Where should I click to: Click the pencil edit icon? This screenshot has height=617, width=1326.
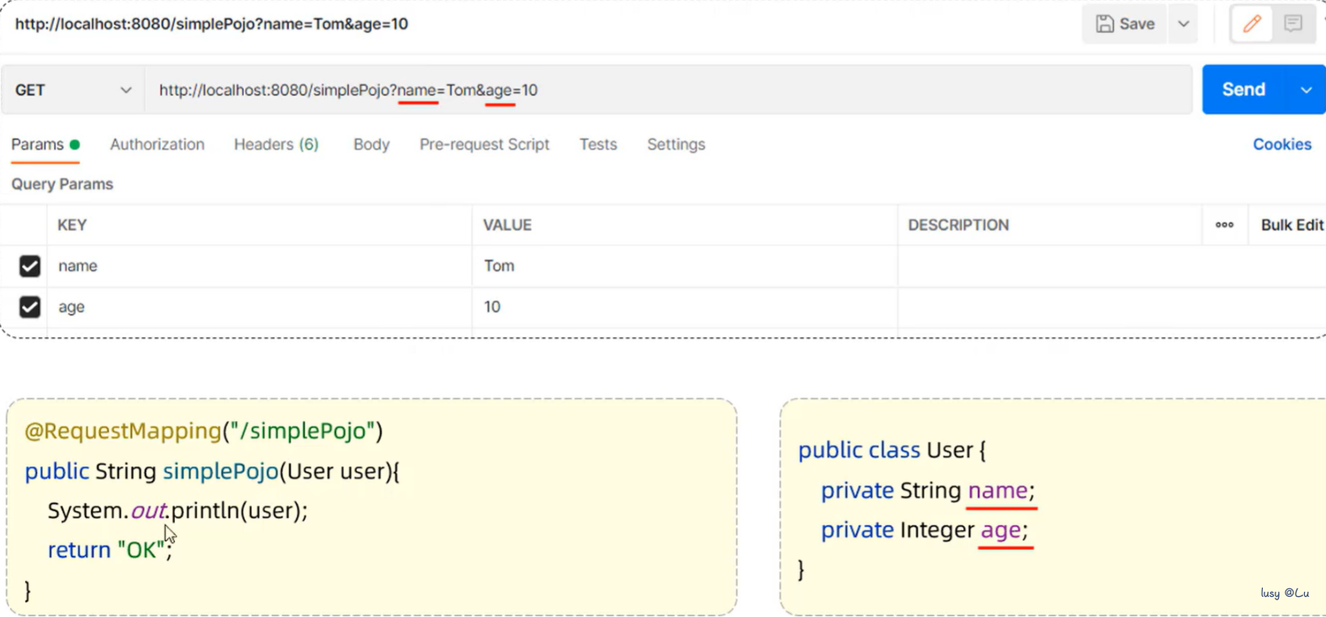[1251, 24]
